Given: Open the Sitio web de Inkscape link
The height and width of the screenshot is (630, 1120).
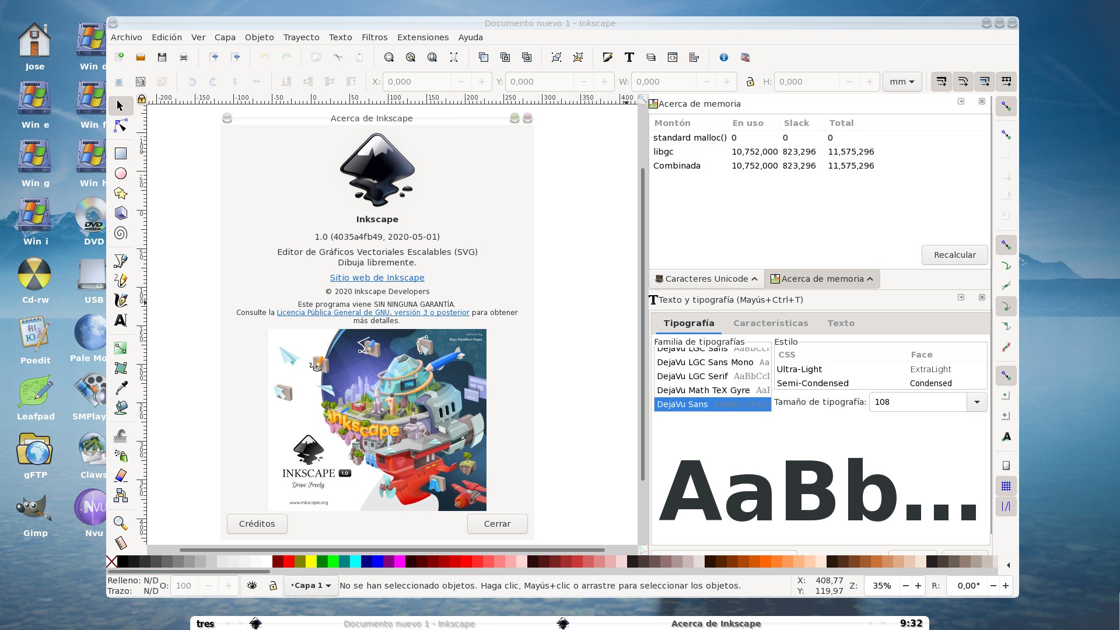Looking at the screenshot, I should (377, 278).
